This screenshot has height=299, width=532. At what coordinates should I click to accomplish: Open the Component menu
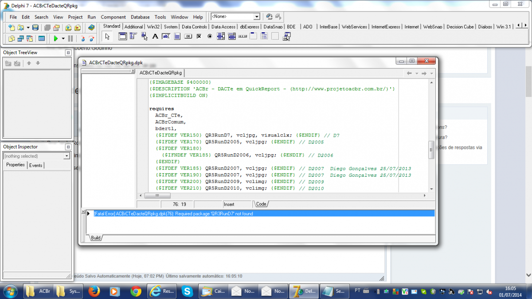click(x=113, y=17)
